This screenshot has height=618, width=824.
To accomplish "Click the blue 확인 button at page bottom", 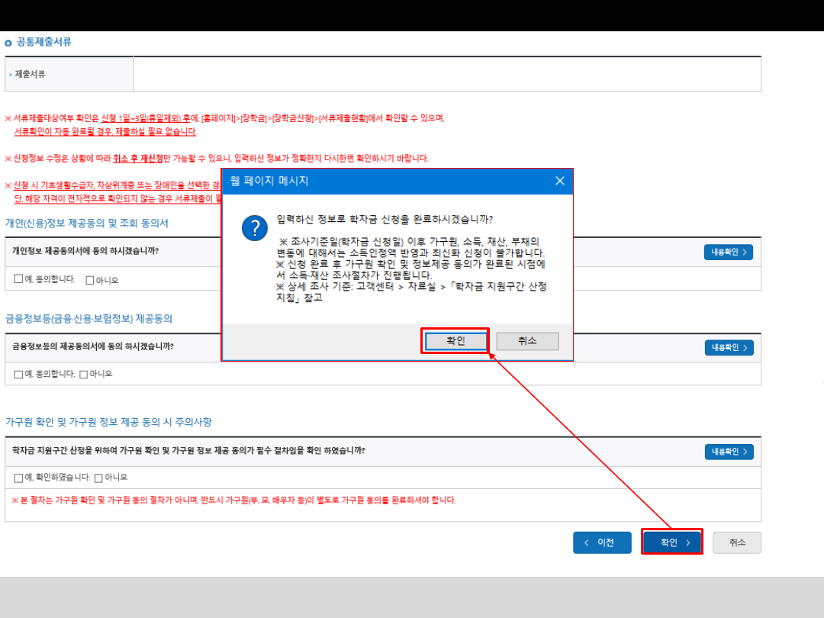I will coord(671,542).
